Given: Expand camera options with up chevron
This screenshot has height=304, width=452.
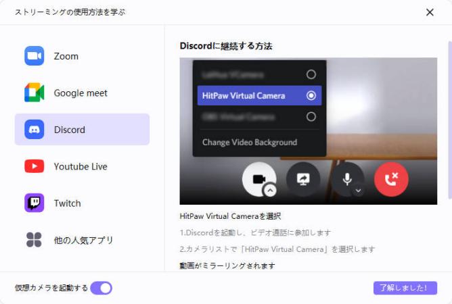Looking at the screenshot, I should [x=270, y=191].
